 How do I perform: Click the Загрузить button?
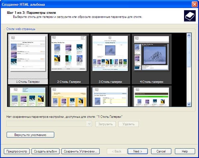pyautogui.click(x=105, y=124)
